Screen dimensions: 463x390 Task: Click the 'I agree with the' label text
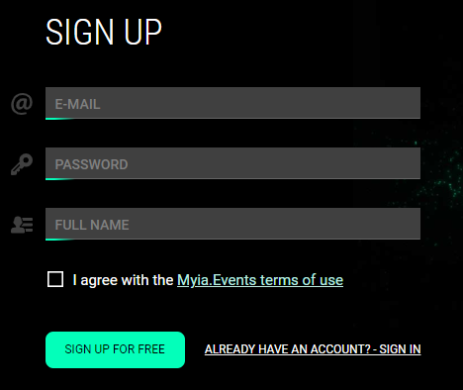(x=123, y=280)
